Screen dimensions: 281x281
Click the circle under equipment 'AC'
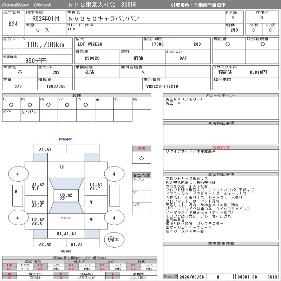(x=11, y=105)
